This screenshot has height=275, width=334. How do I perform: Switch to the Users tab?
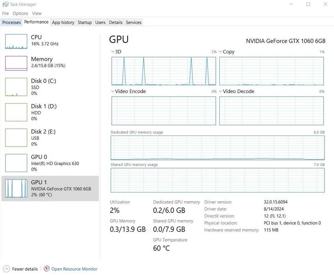pos(100,22)
